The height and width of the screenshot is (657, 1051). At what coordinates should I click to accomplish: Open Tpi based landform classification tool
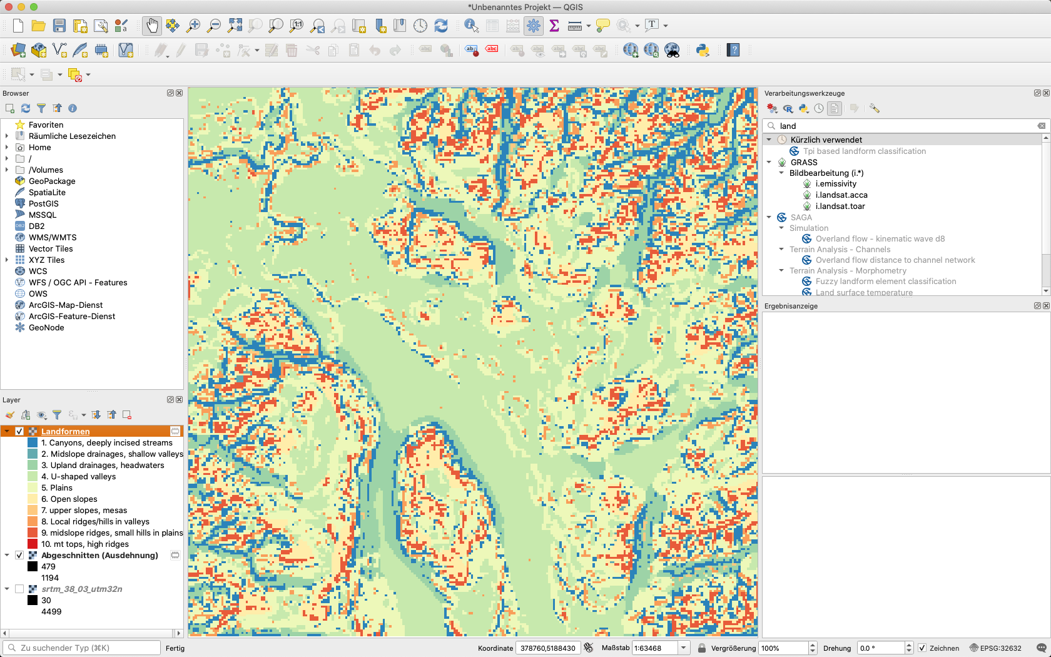coord(864,151)
